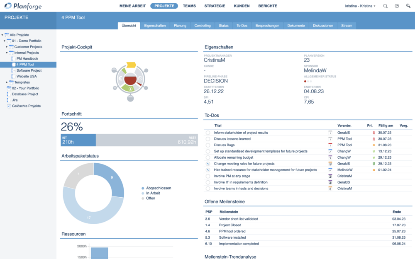
Task: Switch to the Controlling tab
Action: tap(203, 26)
